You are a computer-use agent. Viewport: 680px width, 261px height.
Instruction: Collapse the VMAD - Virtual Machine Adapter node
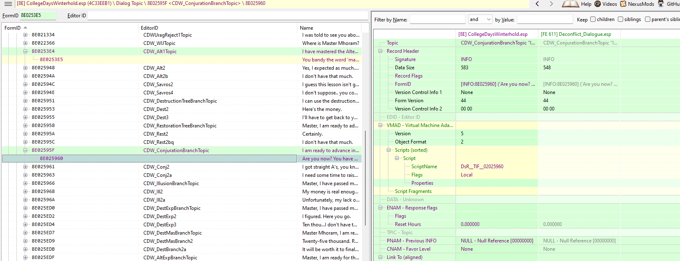380,125
